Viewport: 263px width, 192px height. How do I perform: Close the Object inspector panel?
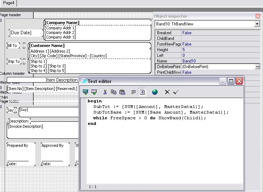tap(258, 16)
